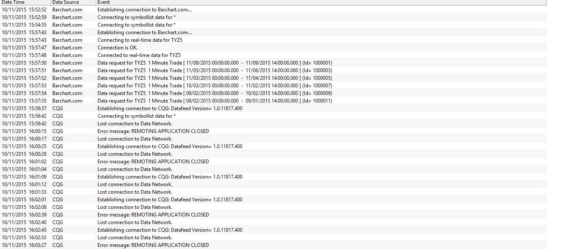Screen dimensions: 561x249
Task: Select the 15:59:42 Lost connection to Data Network event
Action: pos(135,124)
